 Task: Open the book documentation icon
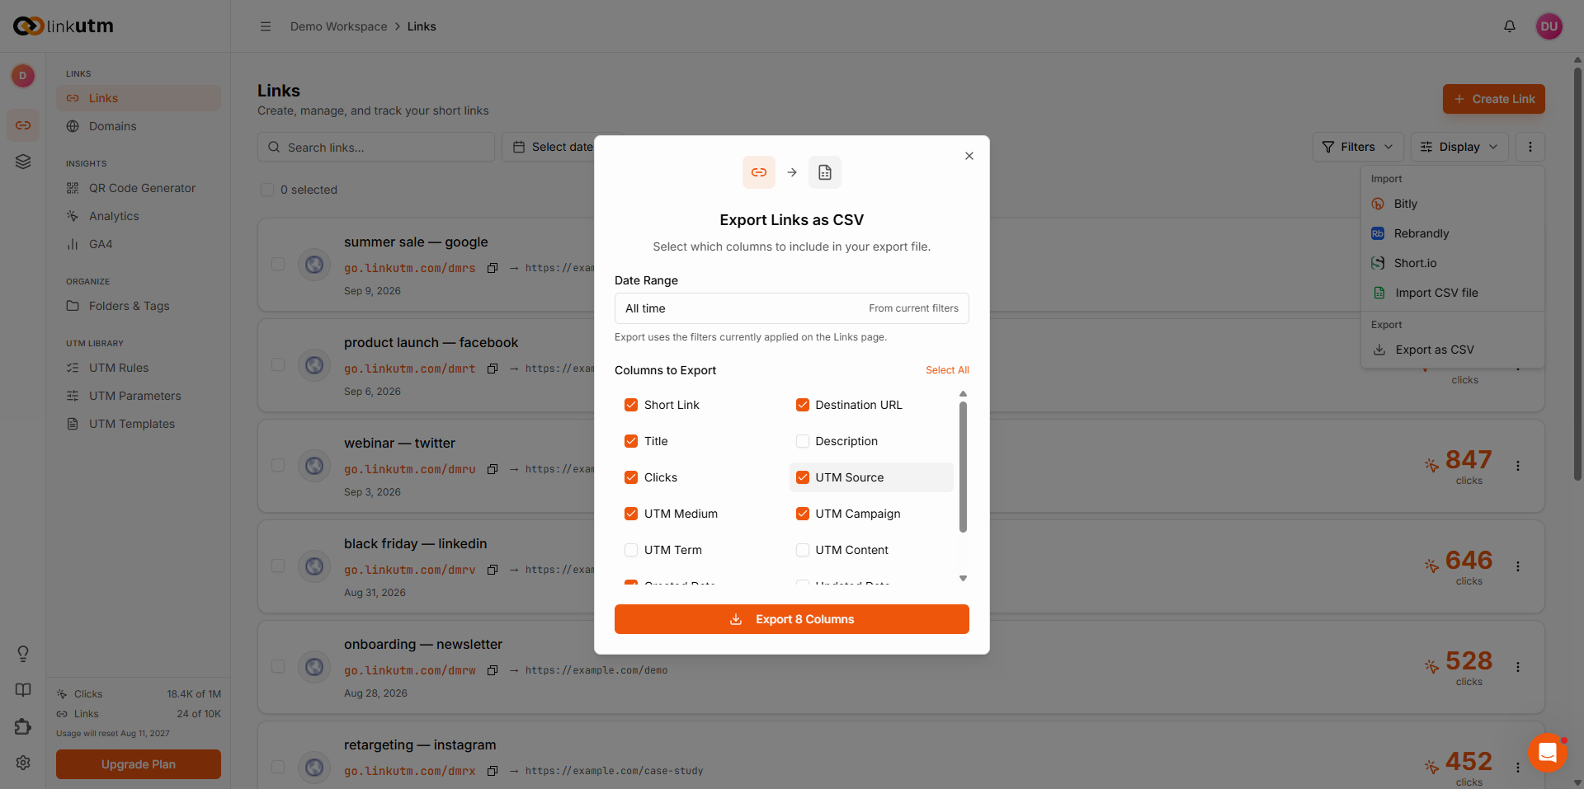(23, 690)
